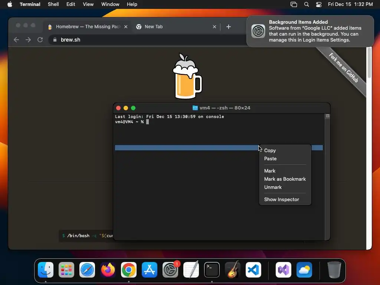Image resolution: width=380 pixels, height=285 pixels.
Task: Click the Background Items Added notification
Action: click(310, 31)
